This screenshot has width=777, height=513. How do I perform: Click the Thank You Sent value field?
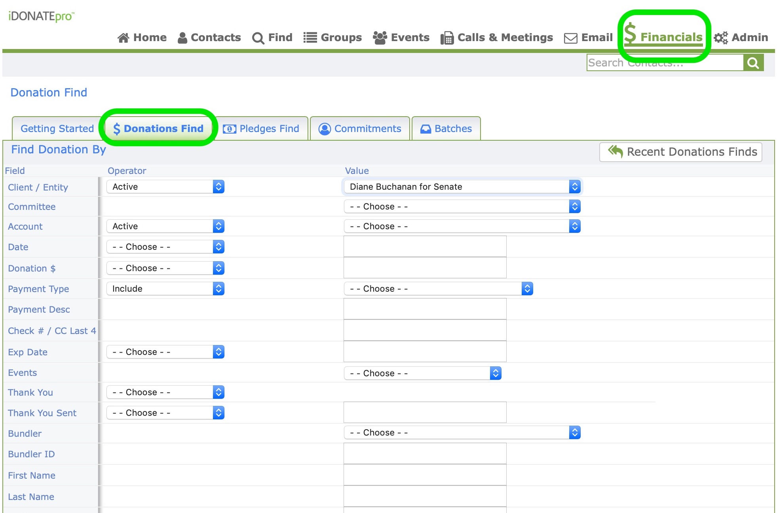coord(425,413)
